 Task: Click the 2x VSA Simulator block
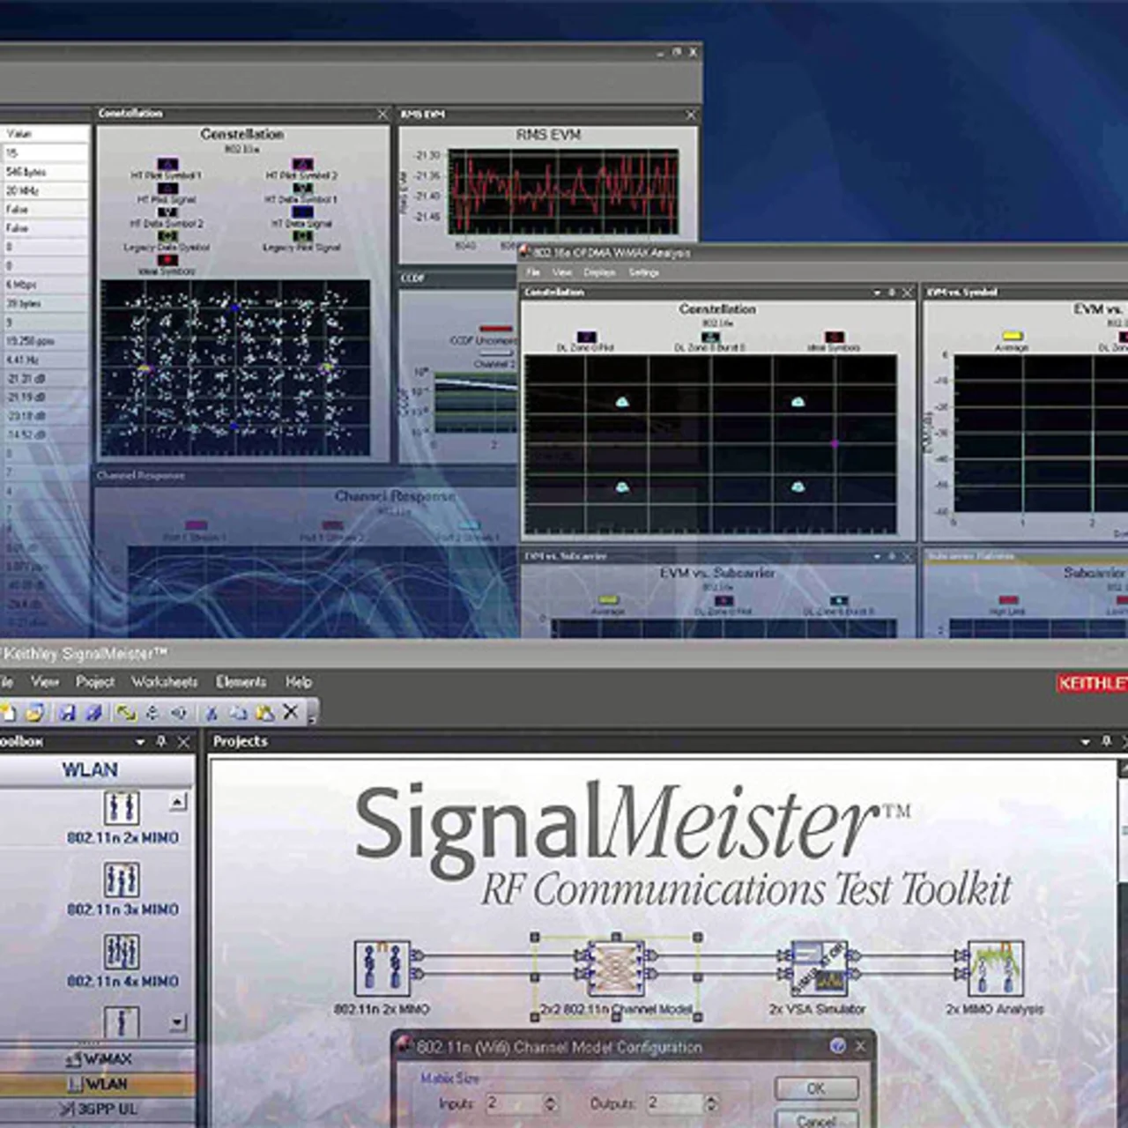[817, 968]
